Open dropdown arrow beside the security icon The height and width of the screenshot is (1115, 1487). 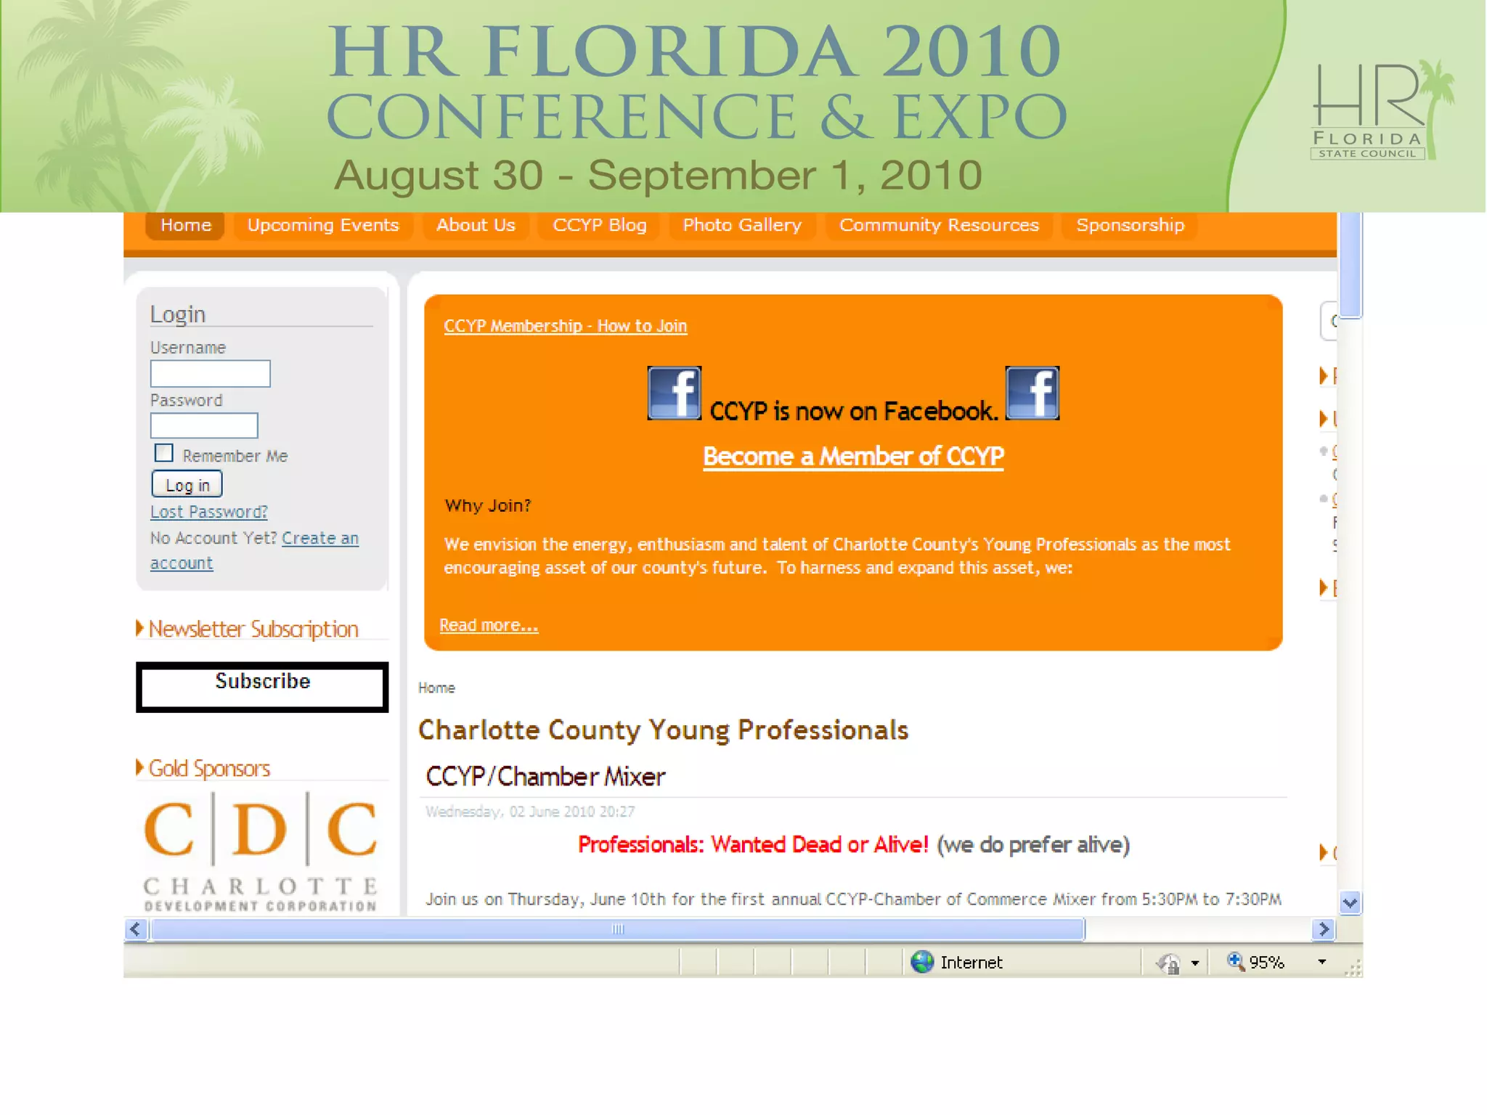(1195, 963)
